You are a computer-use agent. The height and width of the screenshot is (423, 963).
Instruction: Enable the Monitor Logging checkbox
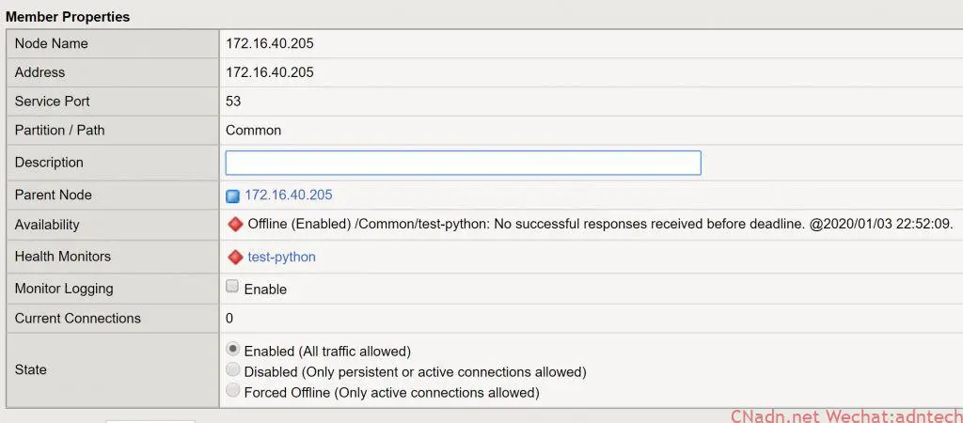pos(233,288)
